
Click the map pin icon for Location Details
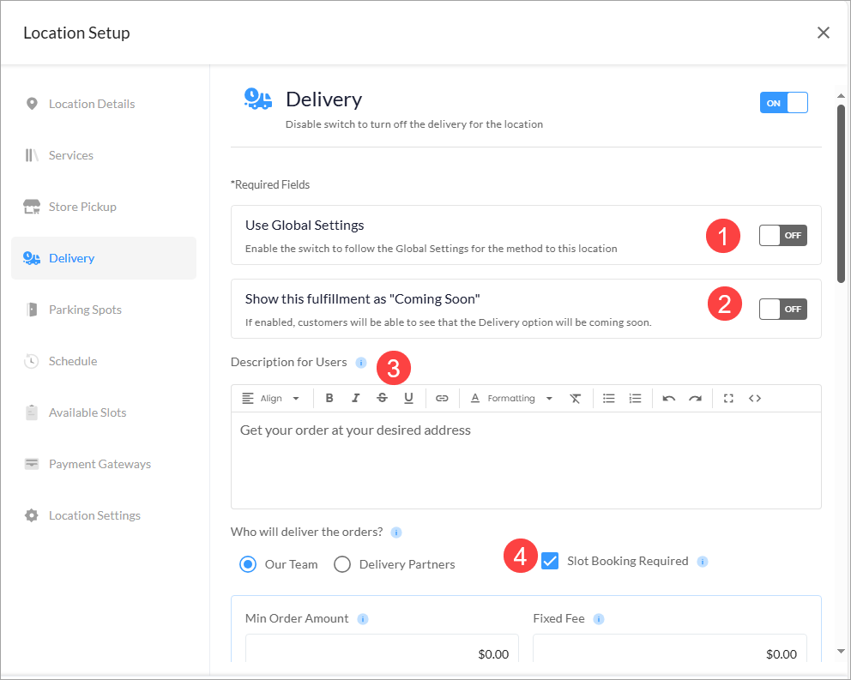[32, 104]
